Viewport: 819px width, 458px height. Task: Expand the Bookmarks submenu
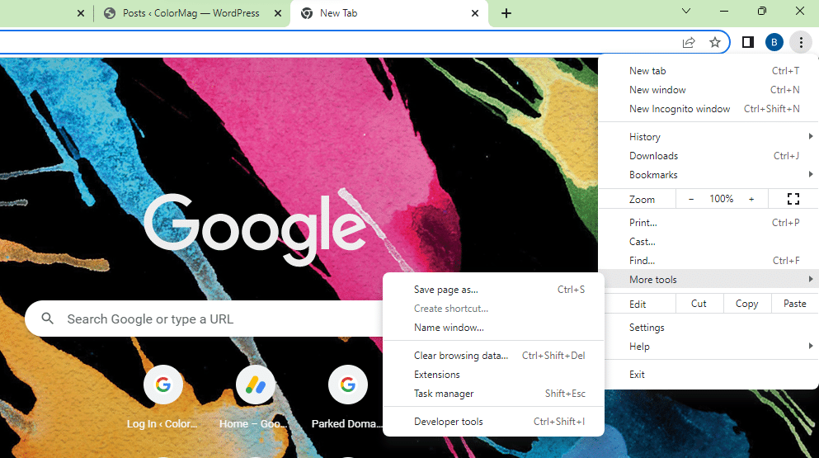[x=708, y=175]
